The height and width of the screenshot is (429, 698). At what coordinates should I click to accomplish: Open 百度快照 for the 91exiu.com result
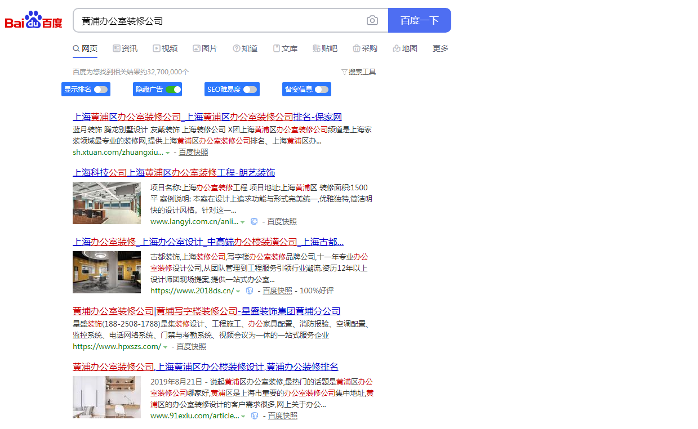[282, 416]
